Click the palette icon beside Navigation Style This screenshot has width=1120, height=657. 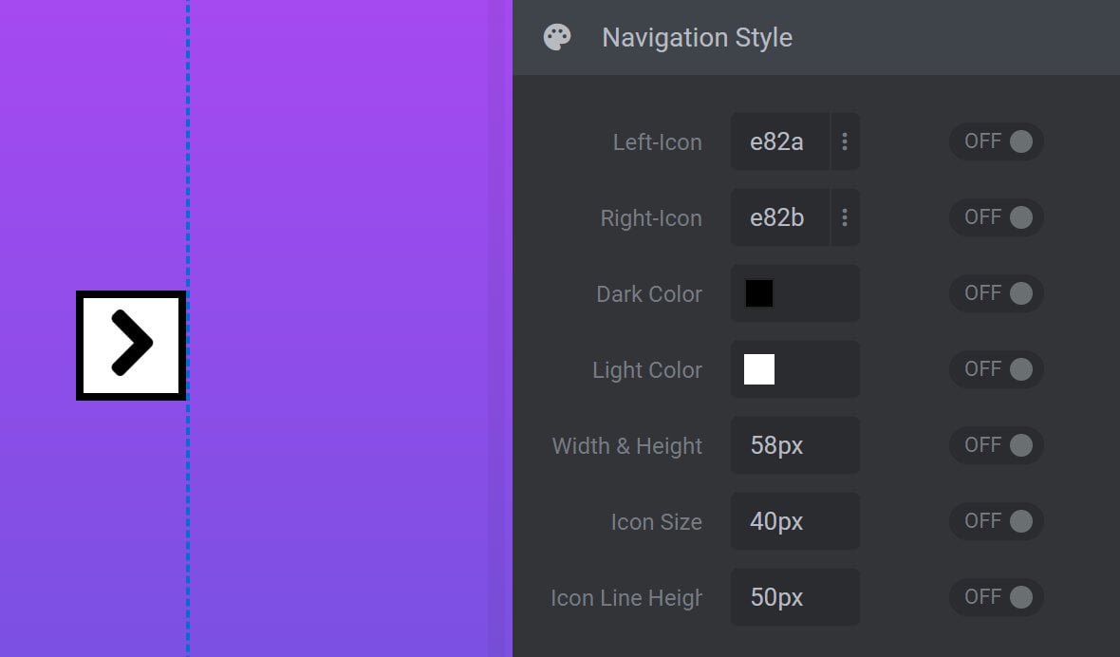(x=557, y=37)
